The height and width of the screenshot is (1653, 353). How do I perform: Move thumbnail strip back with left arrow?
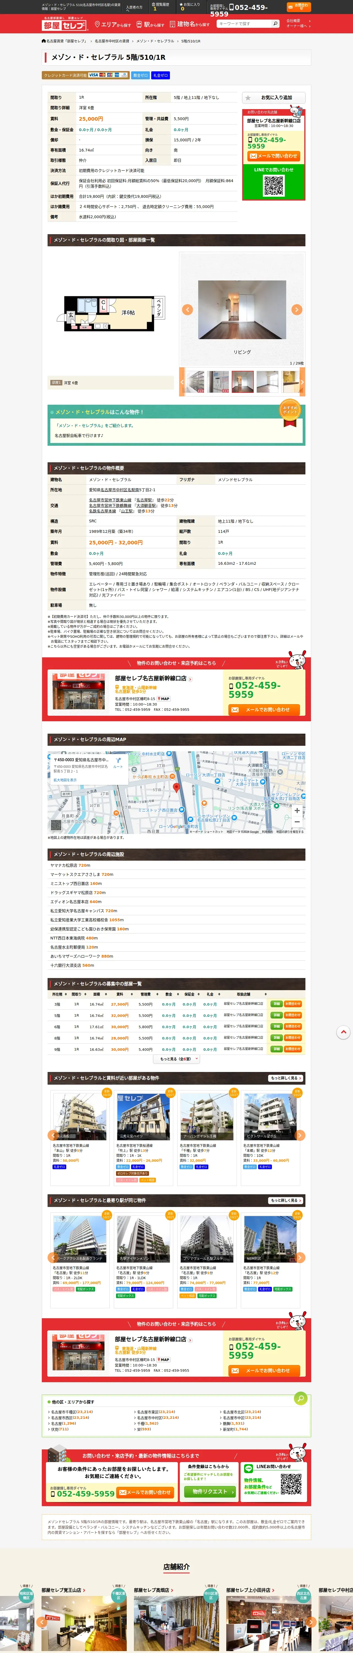coord(182,382)
